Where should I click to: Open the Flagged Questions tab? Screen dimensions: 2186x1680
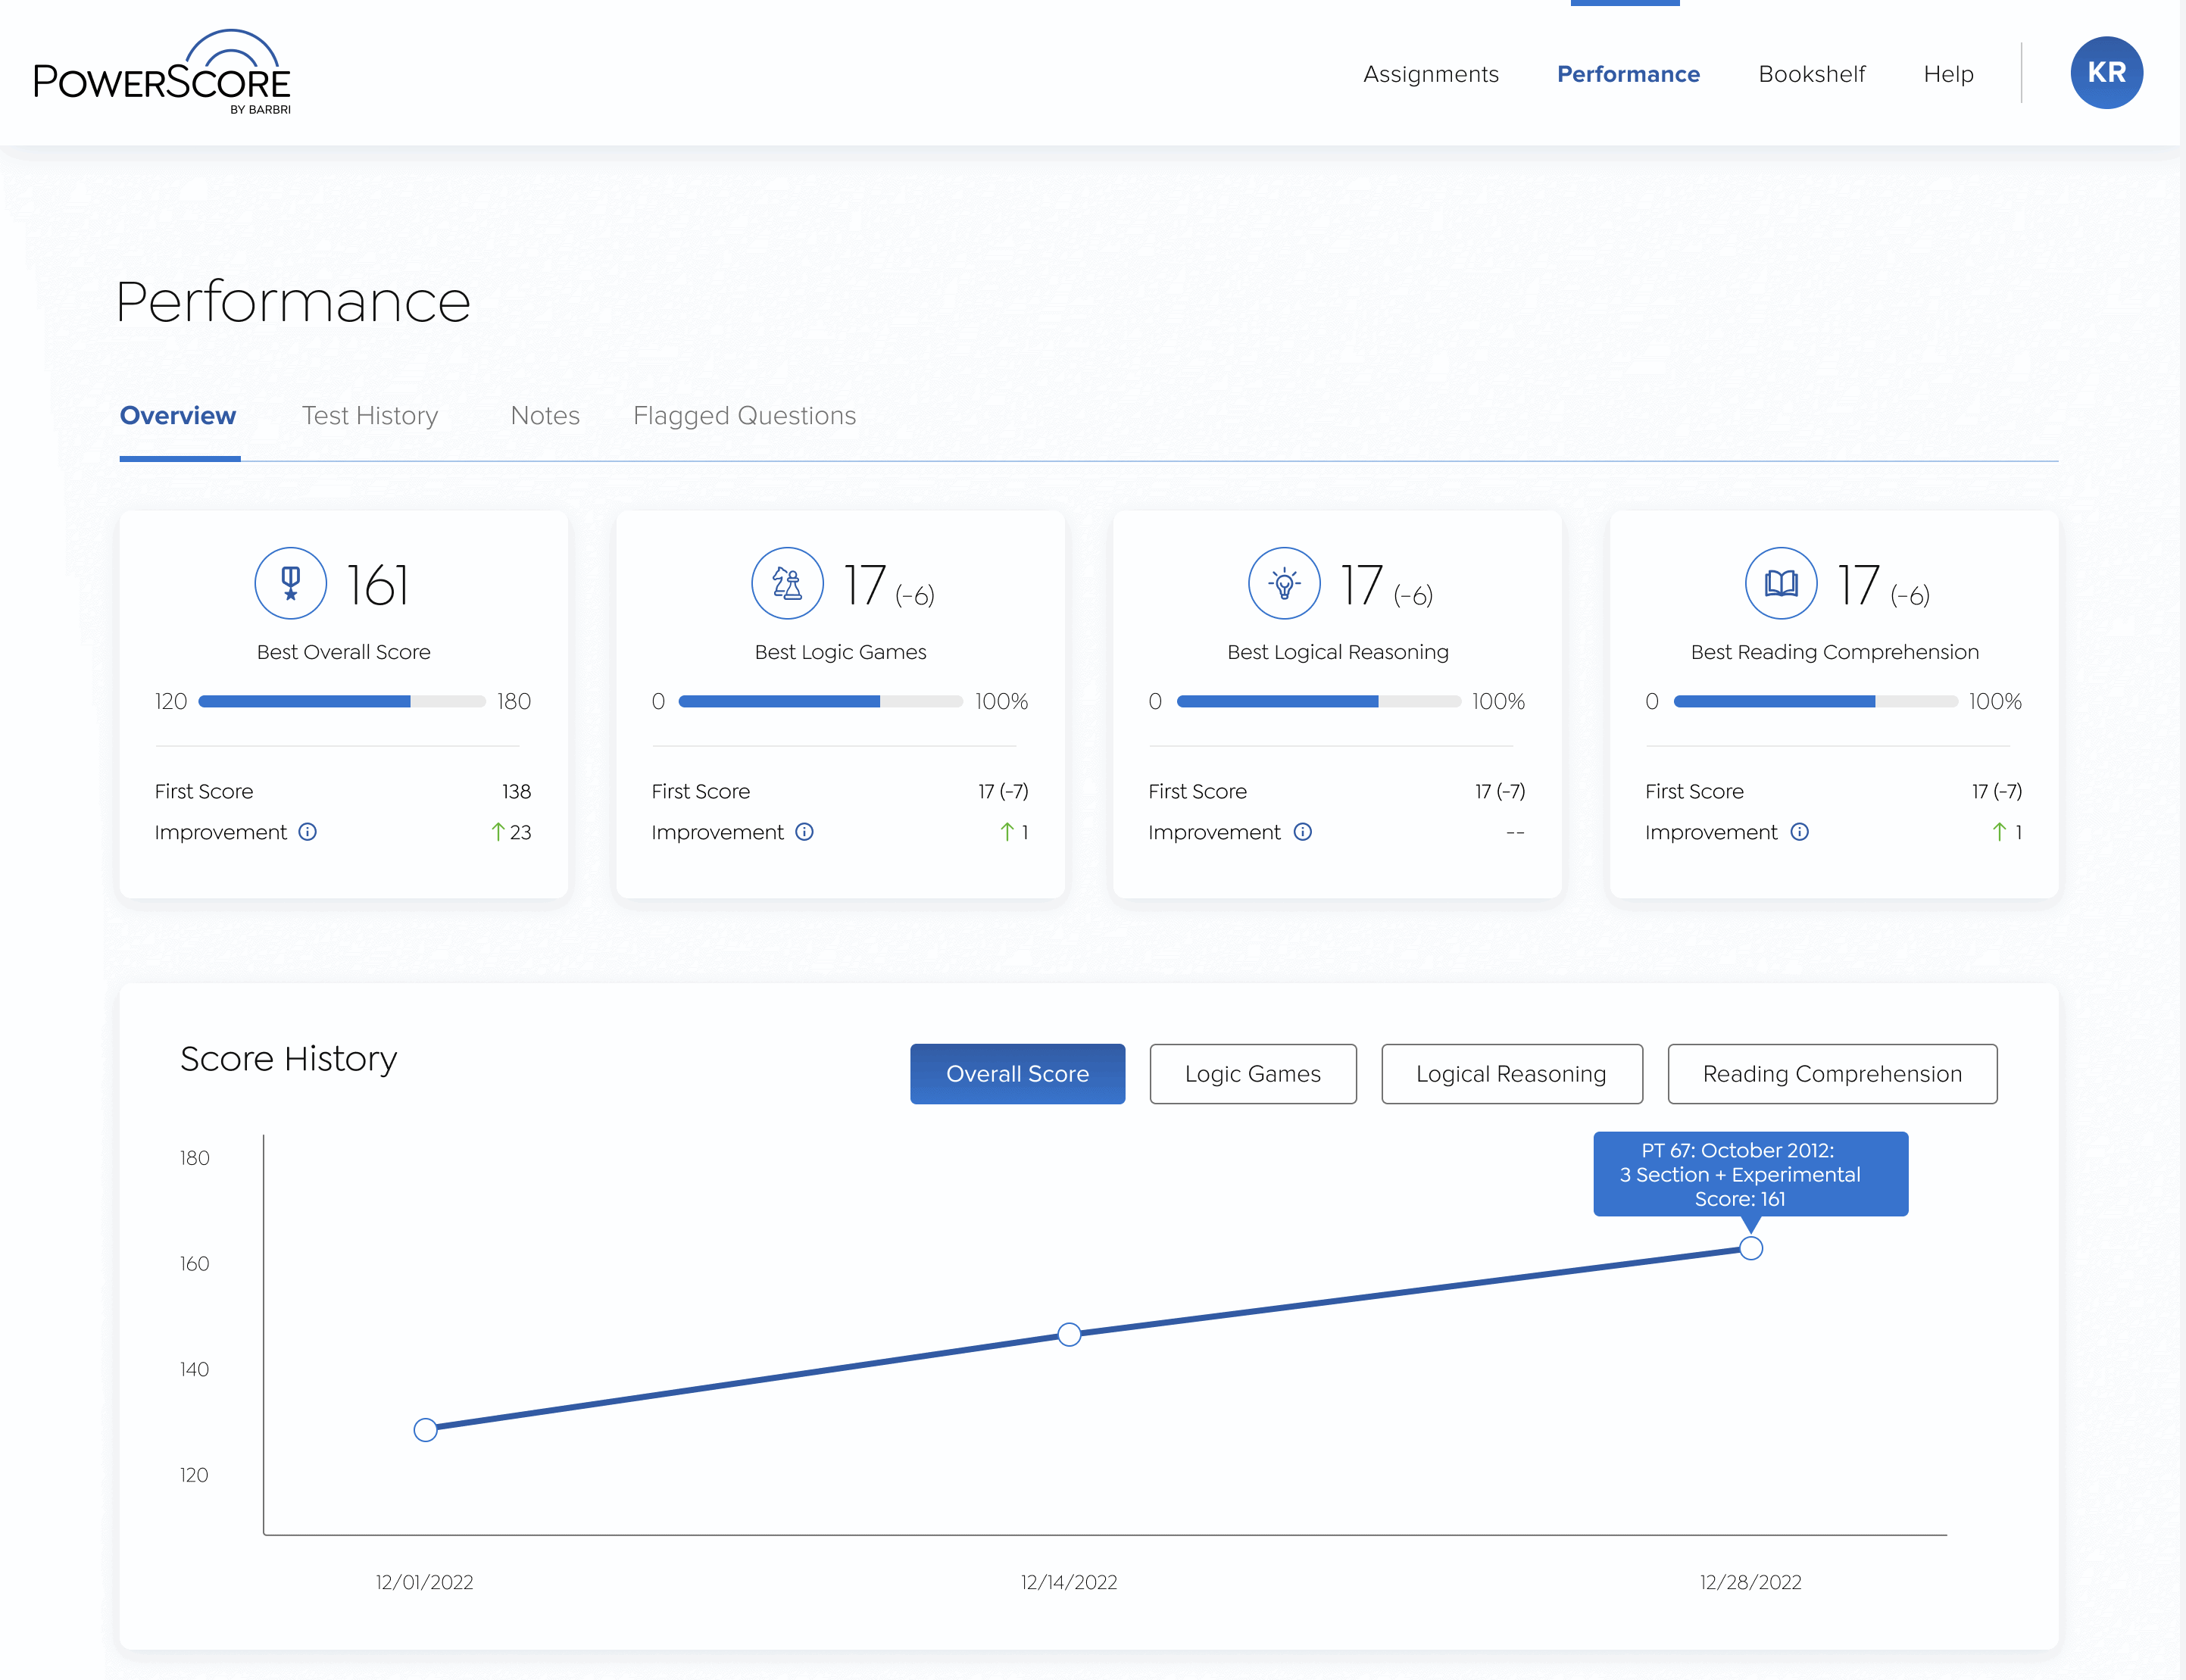tap(744, 416)
